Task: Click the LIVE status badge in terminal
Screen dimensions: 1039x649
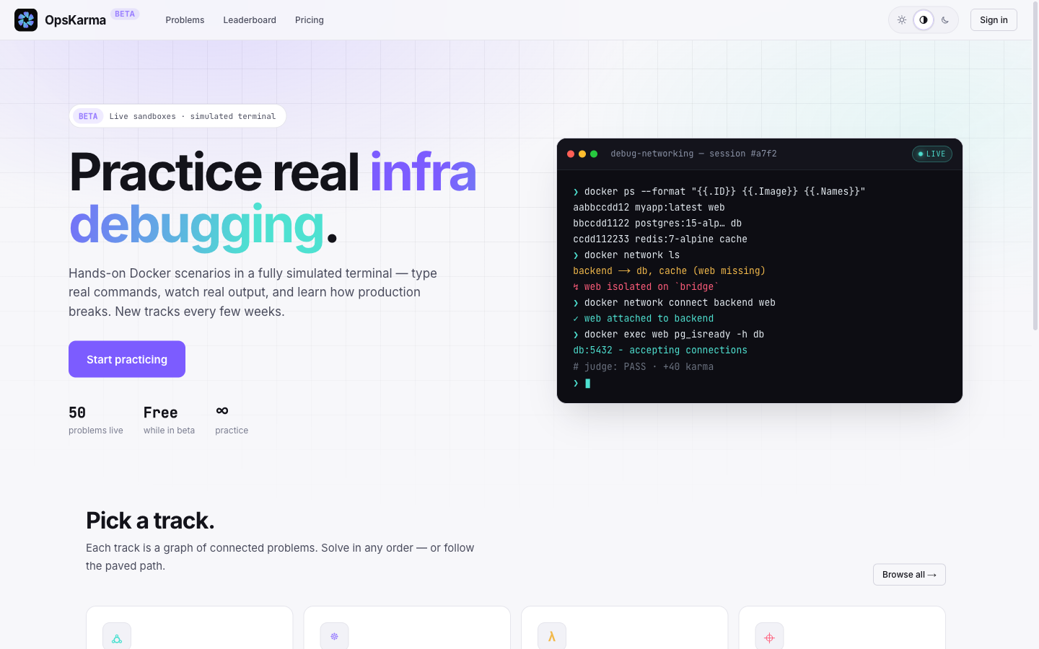Action: [x=932, y=154]
